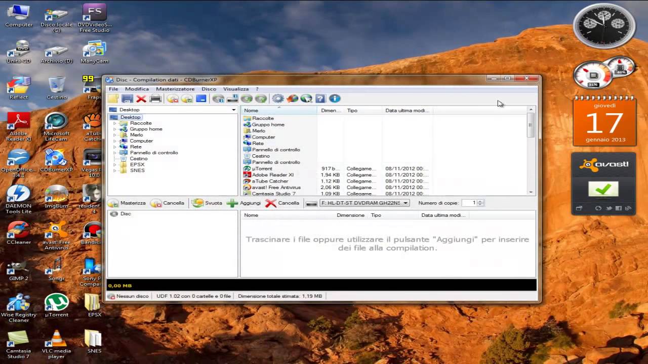Screen dimensions: 648x364
Task: Select VLC media player desktop icon
Action: (x=56, y=344)
